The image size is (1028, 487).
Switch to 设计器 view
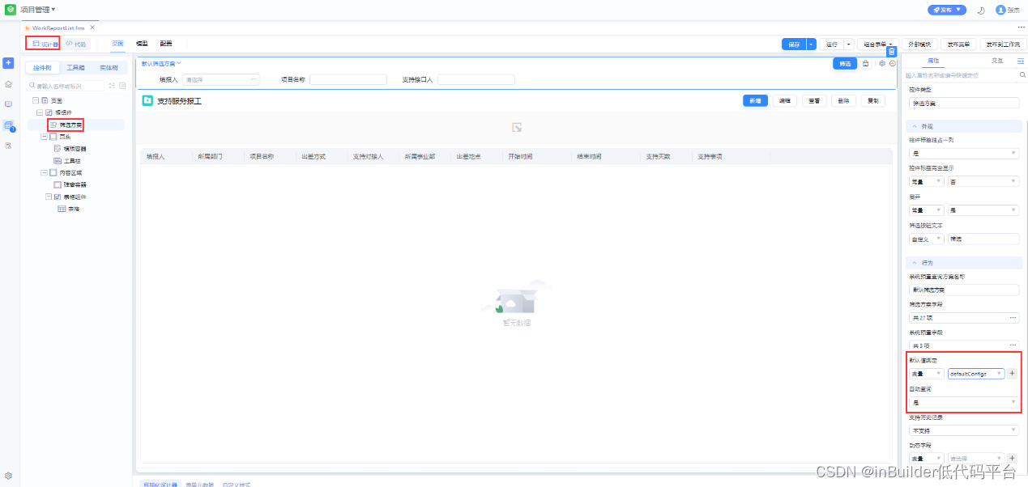pyautogui.click(x=45, y=44)
